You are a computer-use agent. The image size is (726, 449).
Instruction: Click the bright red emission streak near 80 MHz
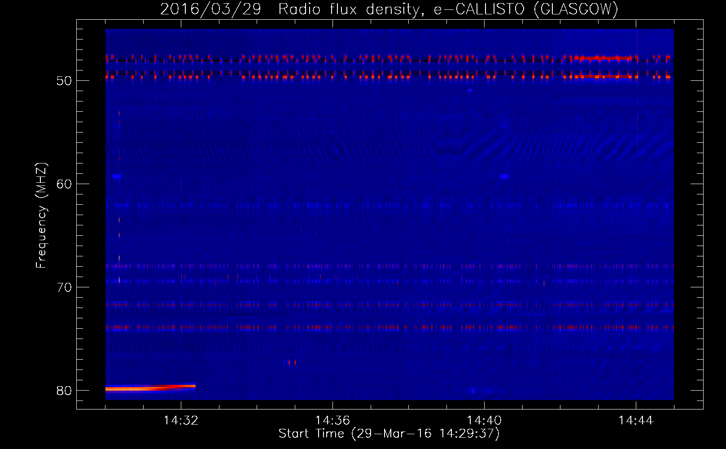coord(150,387)
